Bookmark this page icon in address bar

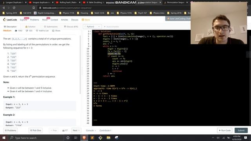(x=33, y=8)
